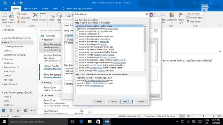Expand the Favorites section
The height and width of the screenshot is (125, 223).
2,30
